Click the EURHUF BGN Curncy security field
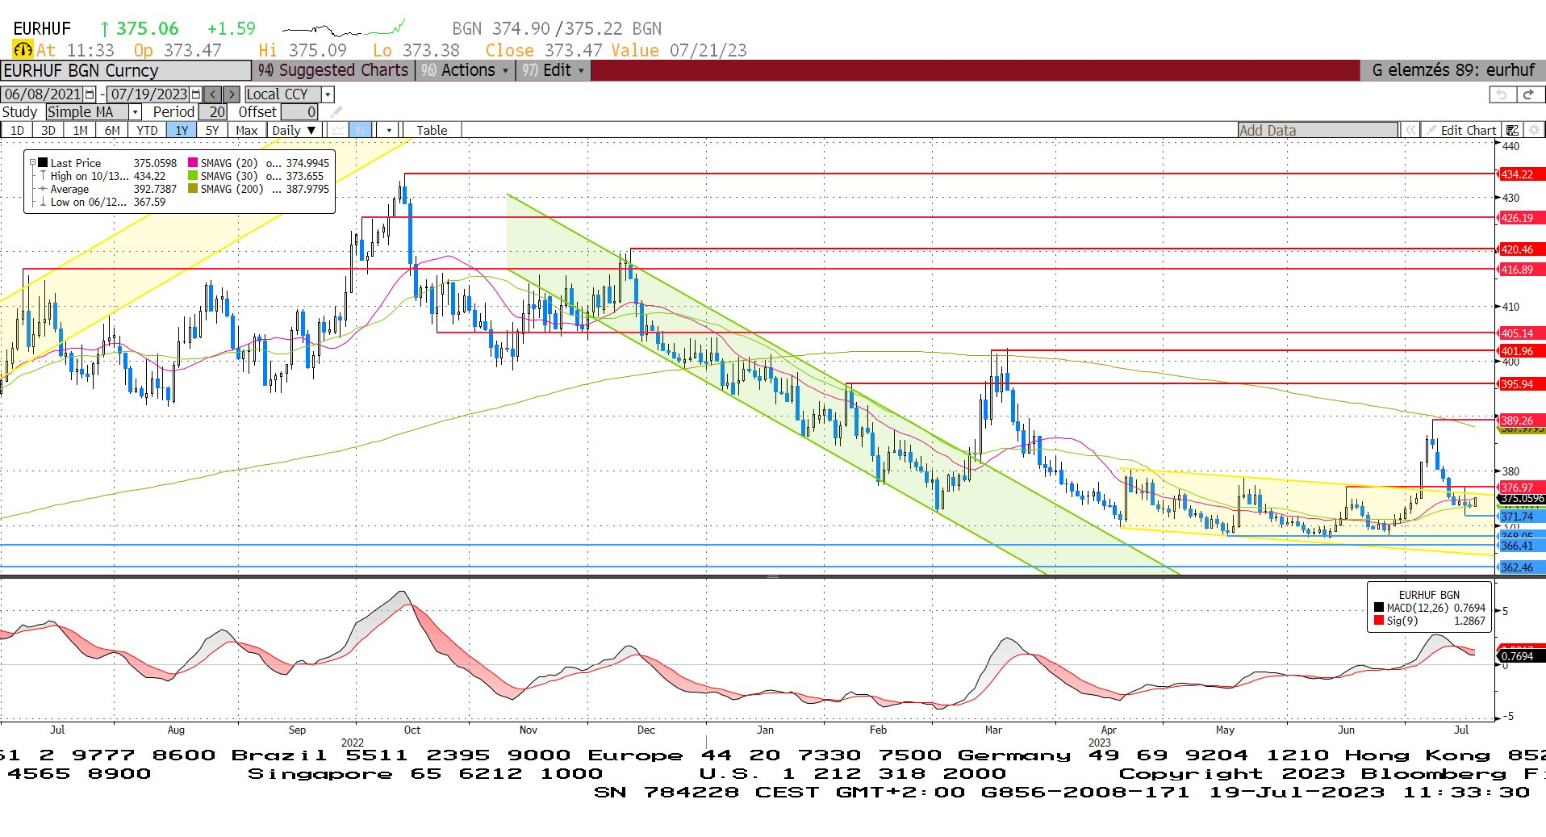This screenshot has width=1546, height=837. coord(126,70)
